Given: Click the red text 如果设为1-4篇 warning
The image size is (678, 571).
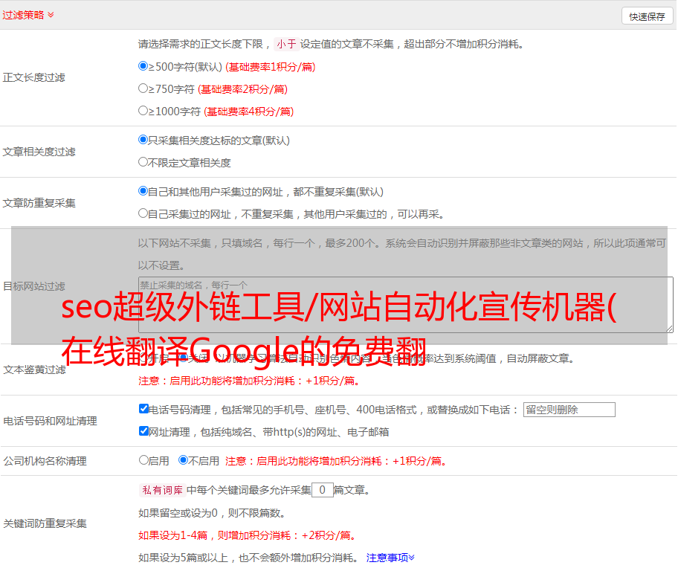Looking at the screenshot, I should [248, 535].
